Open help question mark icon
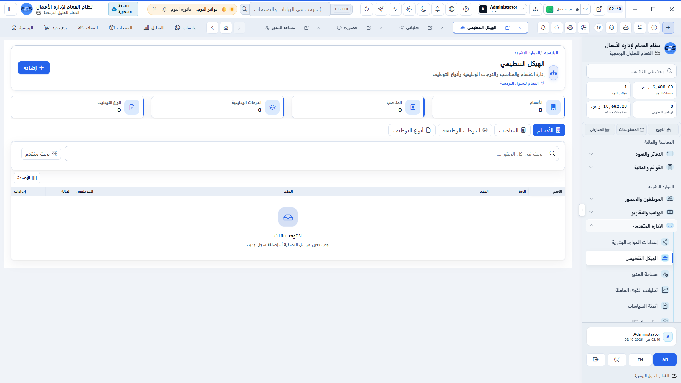This screenshot has height=383, width=681. tap(466, 9)
